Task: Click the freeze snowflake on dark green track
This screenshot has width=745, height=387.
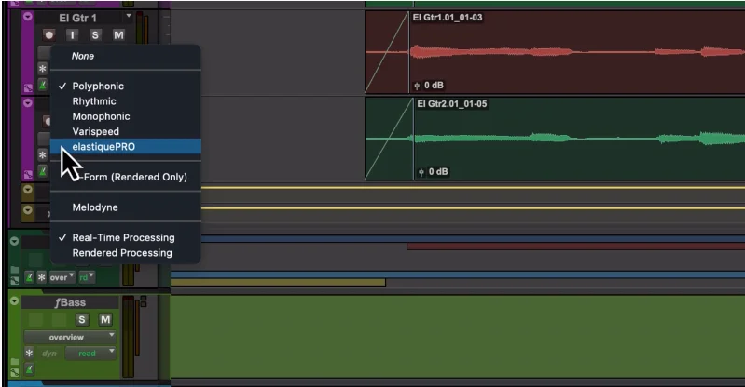Action: [42, 277]
